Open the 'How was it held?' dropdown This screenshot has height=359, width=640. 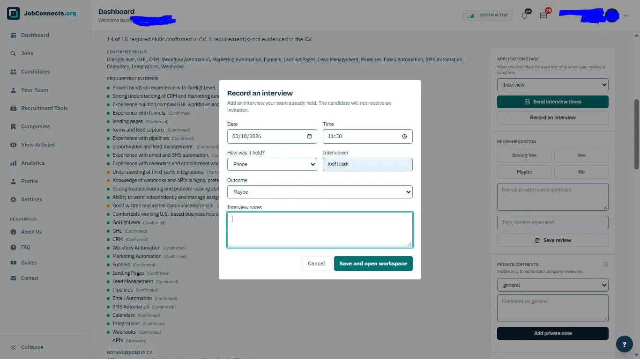(272, 164)
